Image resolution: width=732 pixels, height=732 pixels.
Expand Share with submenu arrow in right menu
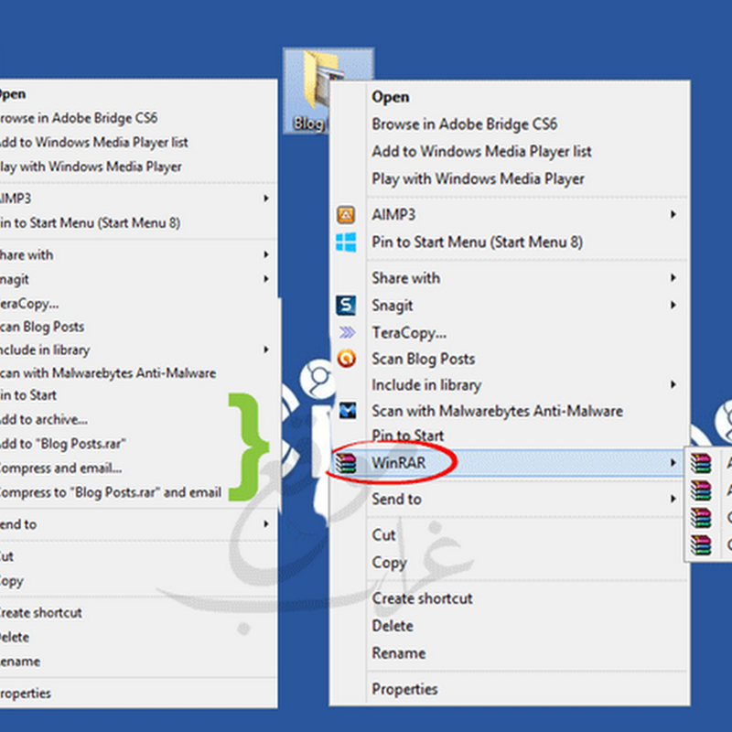click(673, 278)
